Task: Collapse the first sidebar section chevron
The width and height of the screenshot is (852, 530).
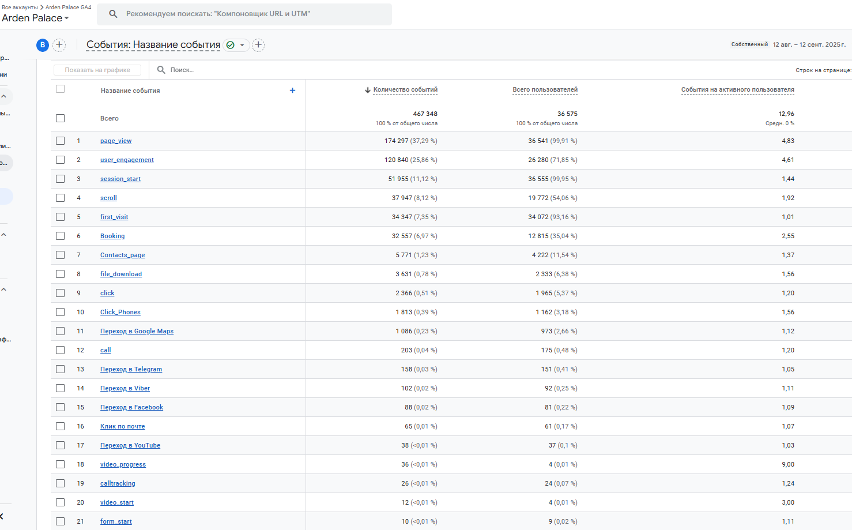Action: coord(3,96)
